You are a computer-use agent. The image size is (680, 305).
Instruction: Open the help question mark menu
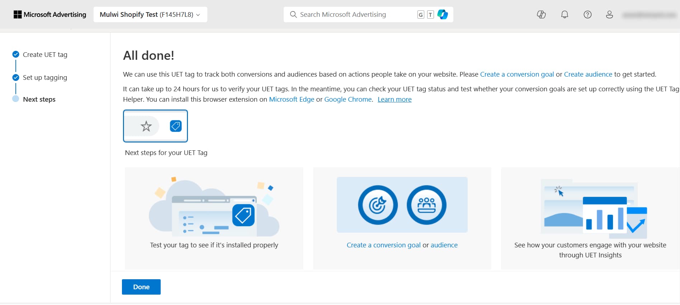[x=587, y=14]
